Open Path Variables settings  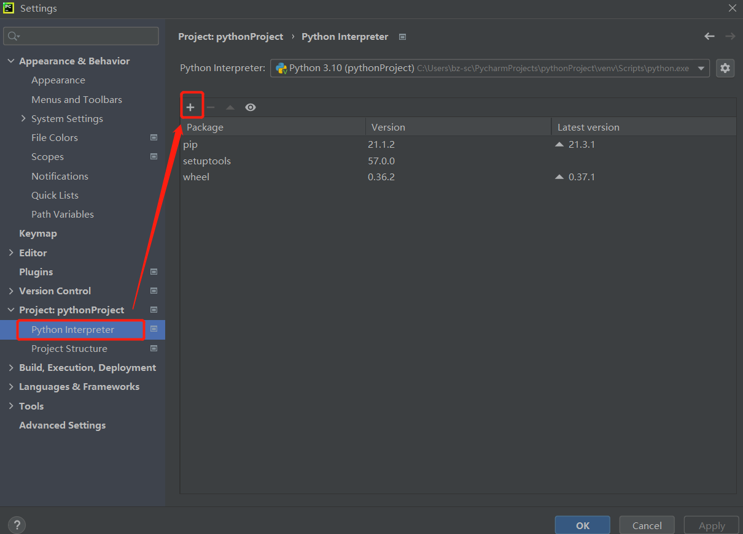coord(63,214)
